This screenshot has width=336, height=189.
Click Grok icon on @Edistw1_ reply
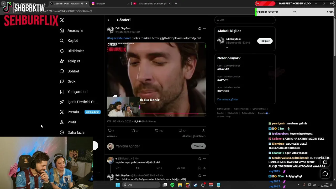(200, 159)
